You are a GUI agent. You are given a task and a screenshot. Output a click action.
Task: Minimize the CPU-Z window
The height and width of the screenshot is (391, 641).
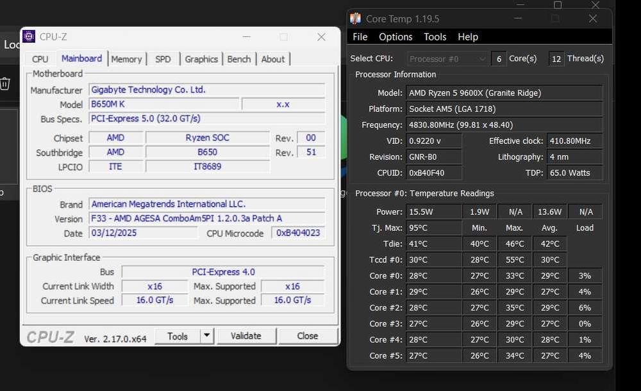point(247,36)
